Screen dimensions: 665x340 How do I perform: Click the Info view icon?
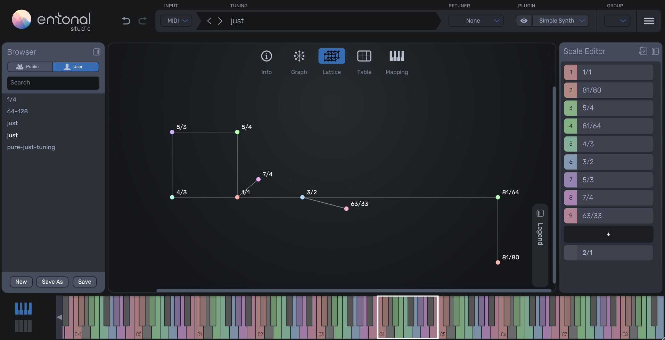266,56
